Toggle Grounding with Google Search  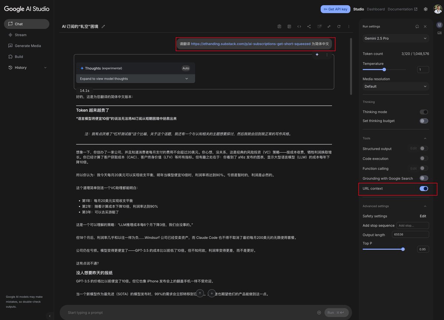click(424, 178)
